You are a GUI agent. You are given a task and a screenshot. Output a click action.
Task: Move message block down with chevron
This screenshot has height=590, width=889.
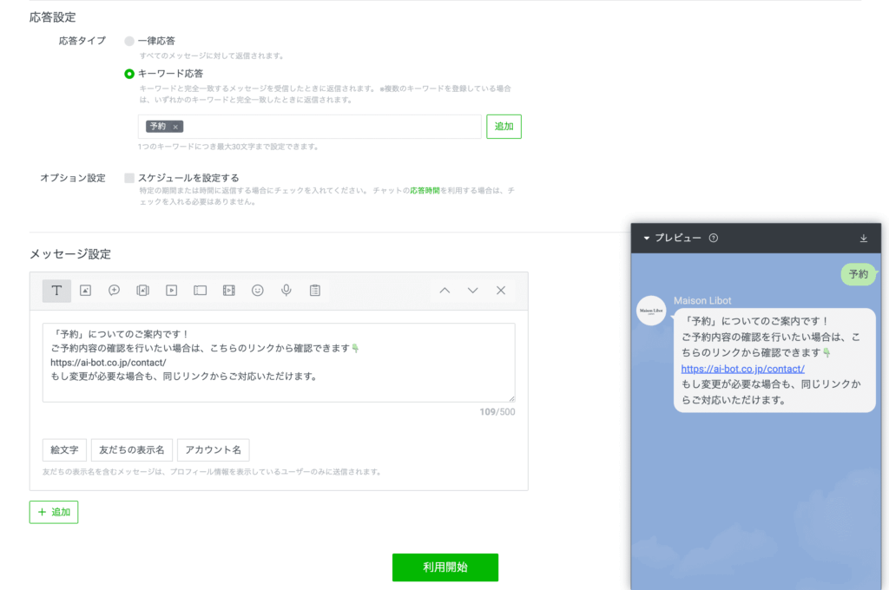click(472, 291)
